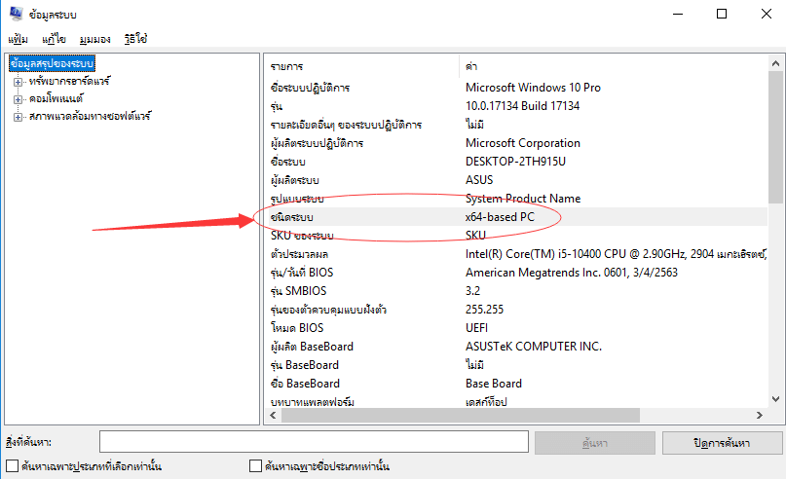Enable the ค้นหาเฉพาะประเภทที่เลือกเท่านั้น checkbox
This screenshot has width=786, height=479.
click(x=13, y=466)
